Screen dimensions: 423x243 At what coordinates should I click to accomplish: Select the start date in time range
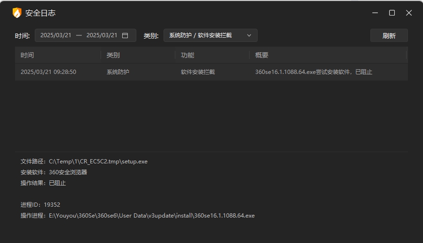click(x=56, y=35)
